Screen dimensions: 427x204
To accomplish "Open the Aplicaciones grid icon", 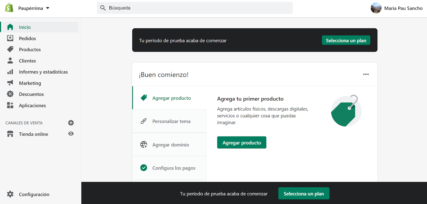I will pyautogui.click(x=10, y=105).
